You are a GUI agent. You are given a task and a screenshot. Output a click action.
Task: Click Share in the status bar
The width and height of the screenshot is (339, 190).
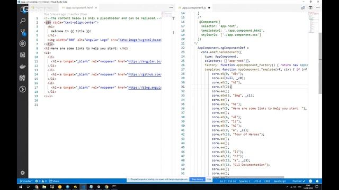54,181
